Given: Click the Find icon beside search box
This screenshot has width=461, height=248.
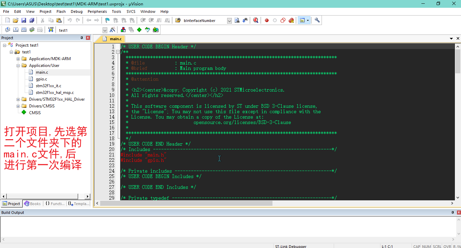Looking at the screenshot, I should pos(237,20).
